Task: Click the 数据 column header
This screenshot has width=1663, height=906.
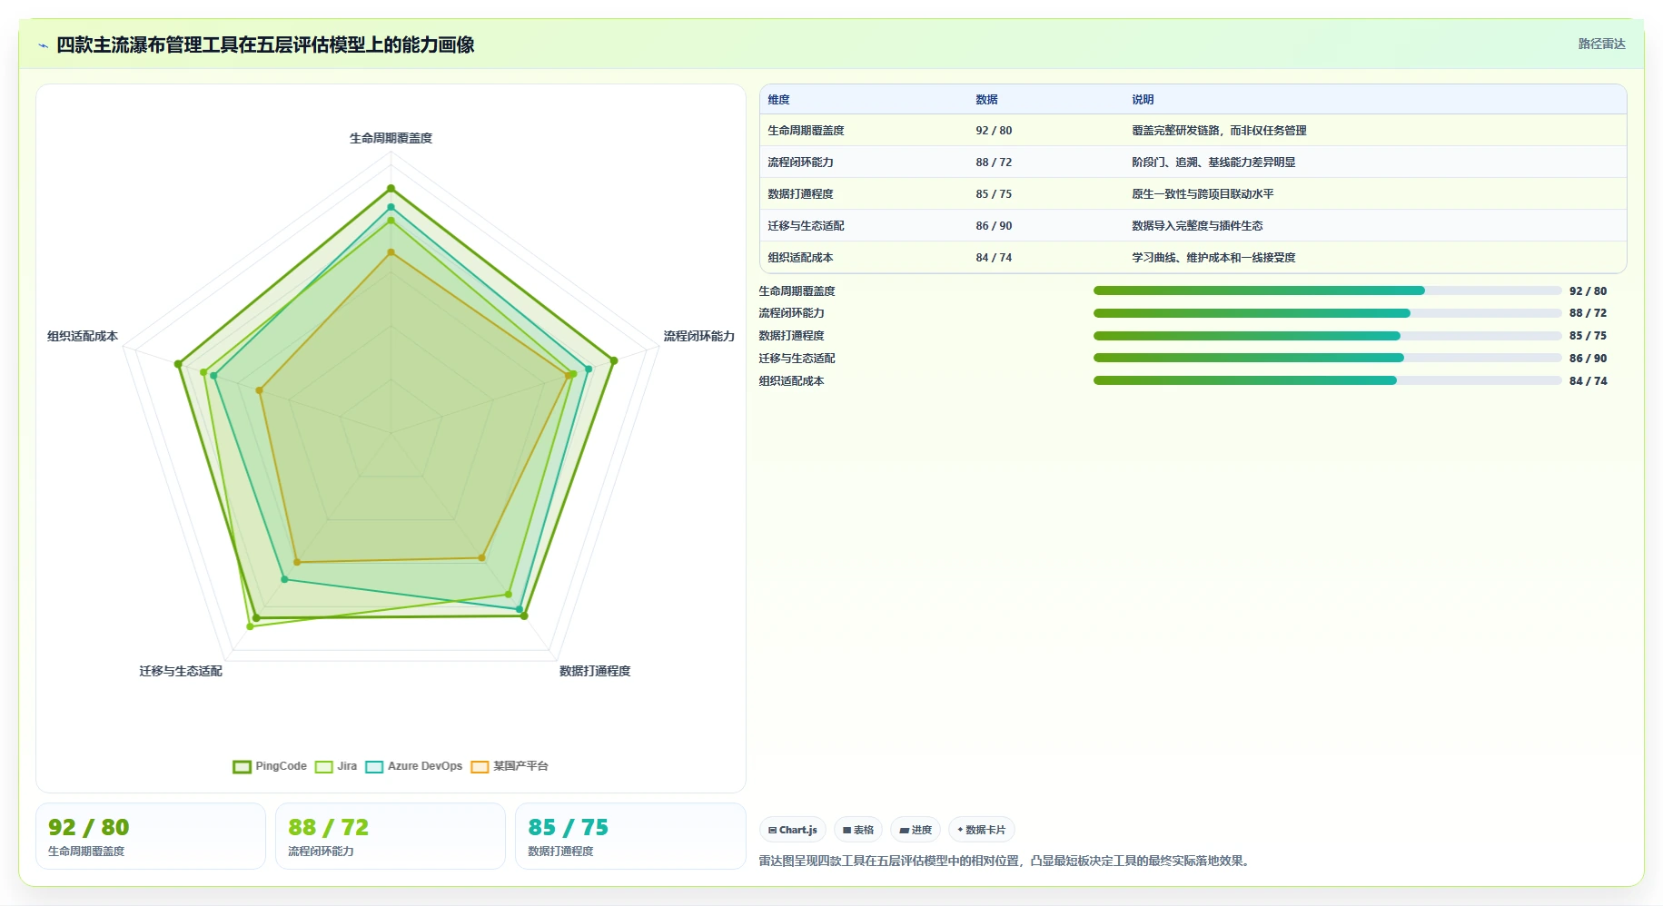Action: tap(986, 100)
